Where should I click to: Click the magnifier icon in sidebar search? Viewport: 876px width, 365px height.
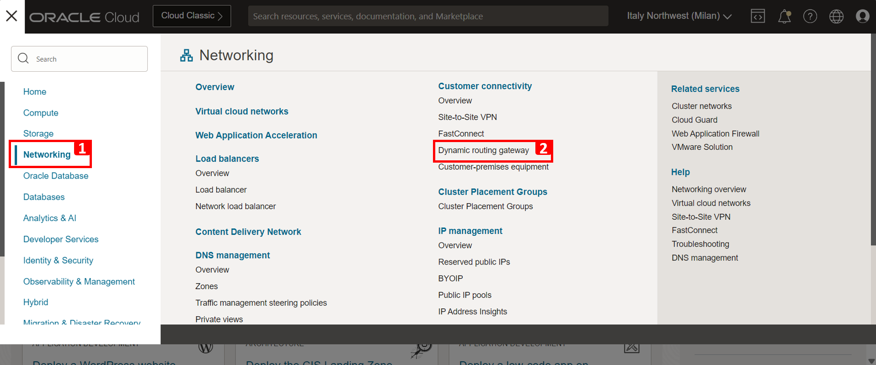click(23, 58)
